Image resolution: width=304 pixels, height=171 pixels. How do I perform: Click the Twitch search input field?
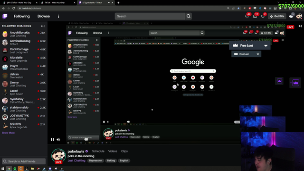click(150, 16)
